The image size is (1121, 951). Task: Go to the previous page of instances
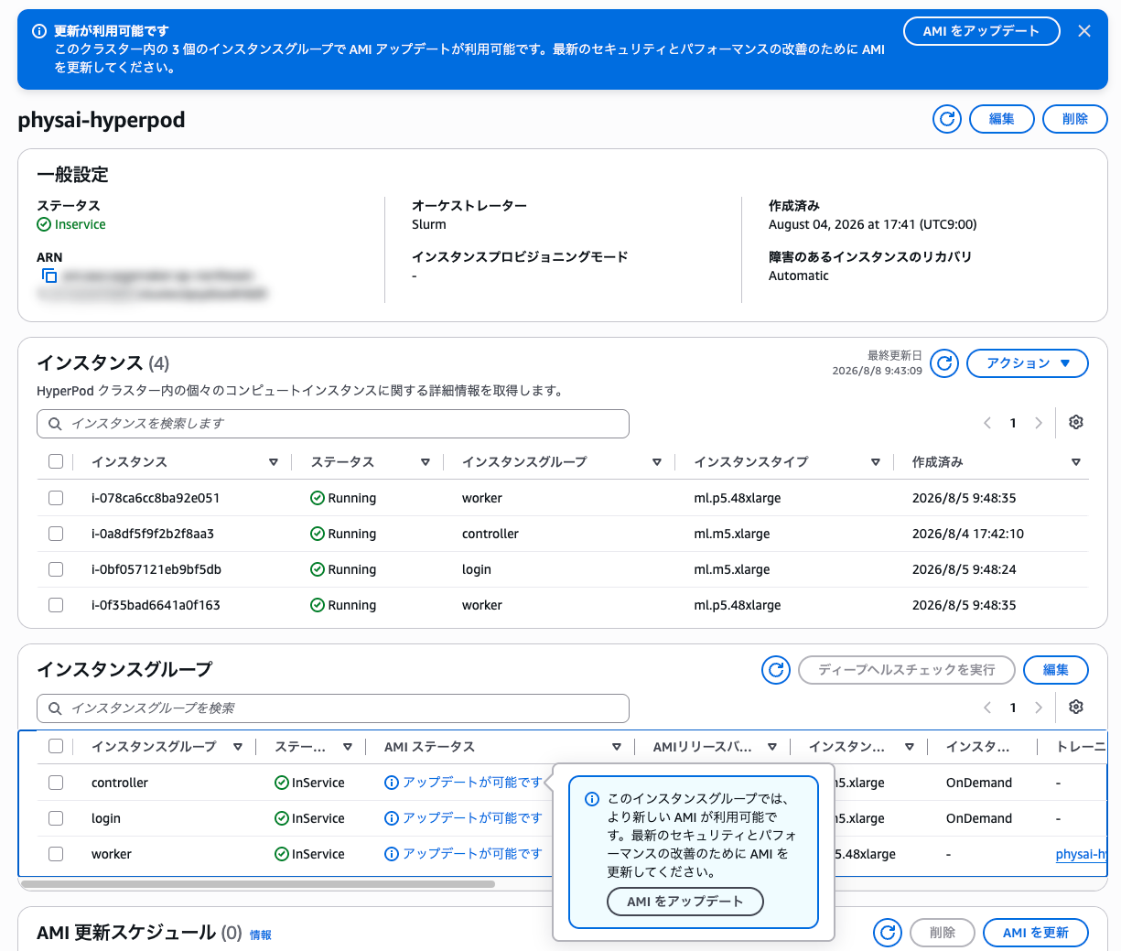point(987,423)
